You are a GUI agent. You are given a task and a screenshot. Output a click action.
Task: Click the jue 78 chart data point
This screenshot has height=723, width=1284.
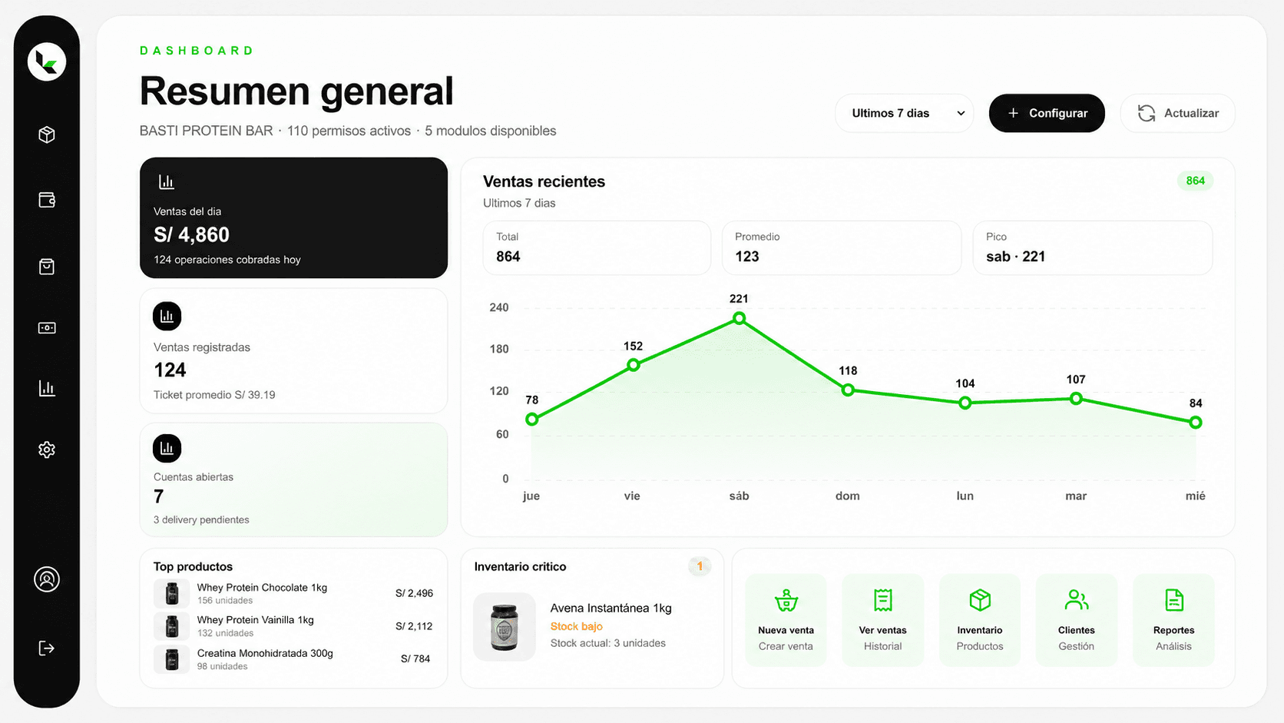point(531,420)
